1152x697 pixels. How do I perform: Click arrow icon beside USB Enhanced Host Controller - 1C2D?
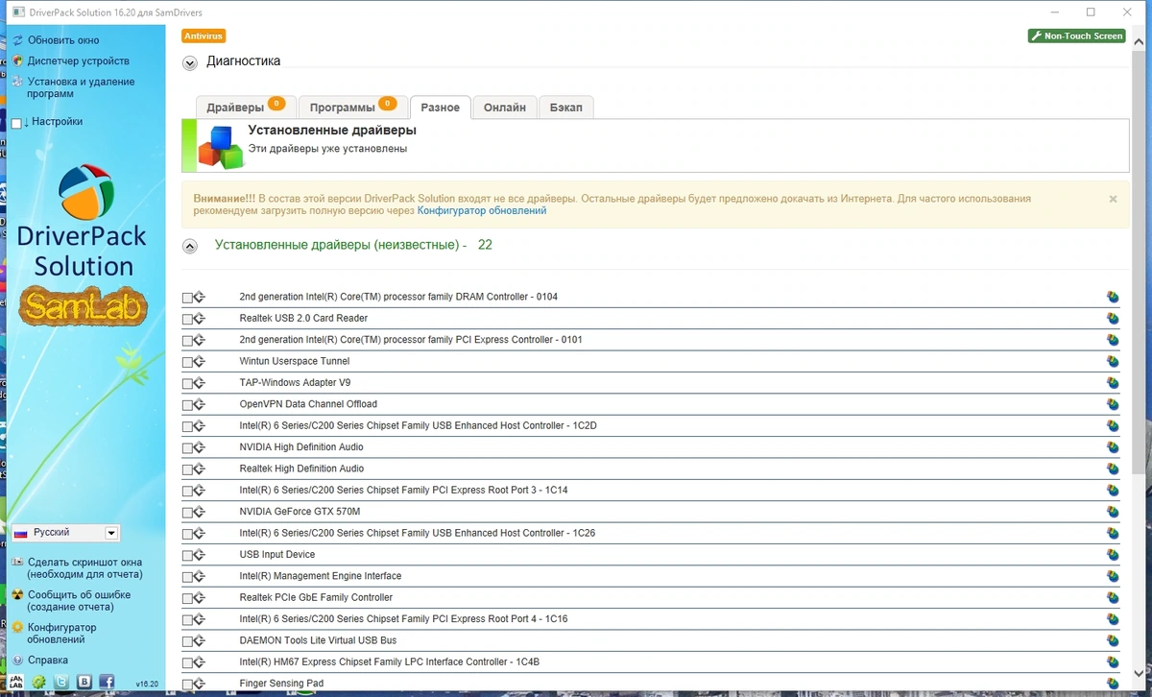click(200, 426)
